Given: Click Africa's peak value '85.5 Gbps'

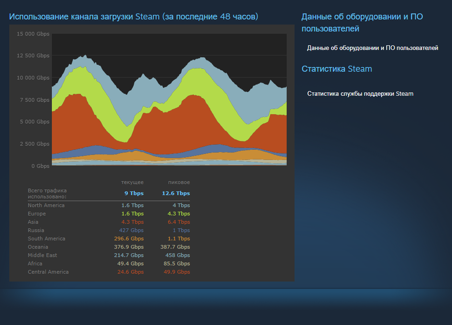Looking at the screenshot, I should pos(177,264).
